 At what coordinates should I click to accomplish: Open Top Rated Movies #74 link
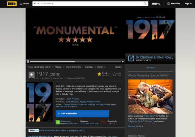(40, 136)
